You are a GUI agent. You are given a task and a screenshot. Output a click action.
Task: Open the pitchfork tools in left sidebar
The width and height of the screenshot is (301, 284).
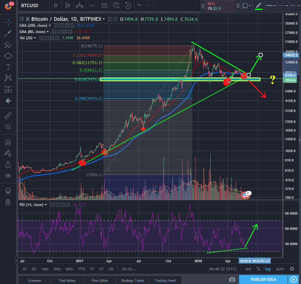point(8,45)
